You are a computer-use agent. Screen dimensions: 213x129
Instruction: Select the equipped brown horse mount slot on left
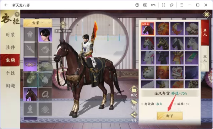[30, 94]
